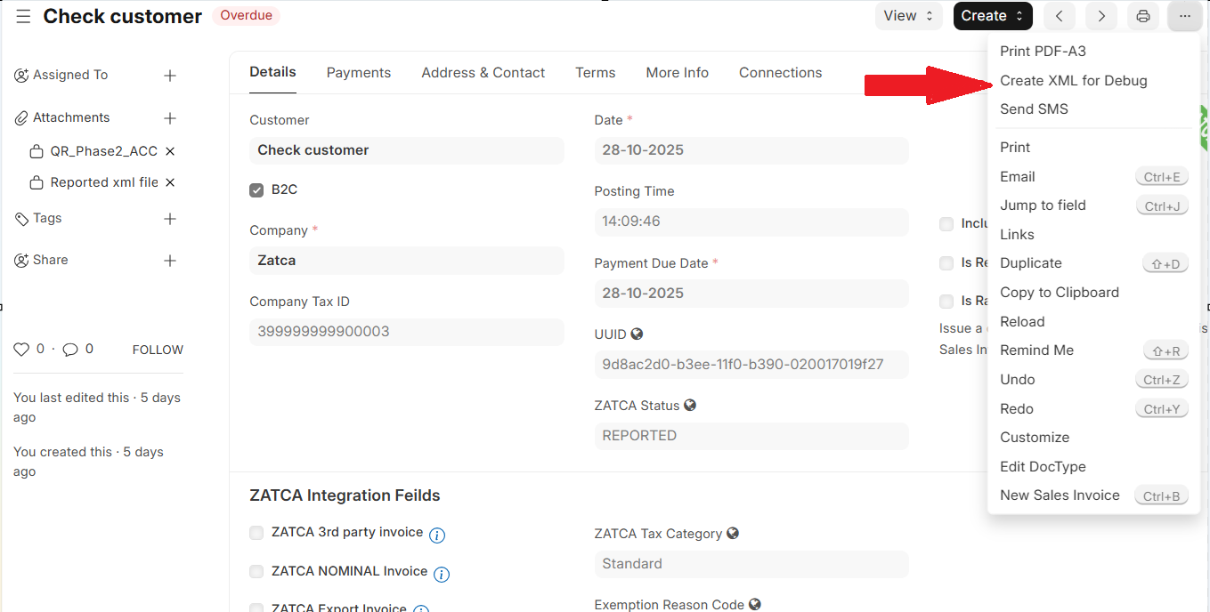
Task: Remove the QR_Phase2_ACC attachment
Action: point(170,151)
